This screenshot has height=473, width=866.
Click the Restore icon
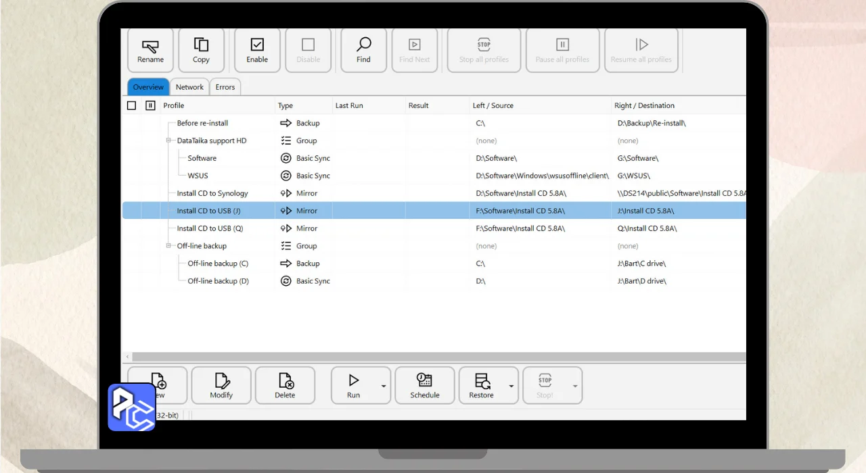(x=482, y=380)
